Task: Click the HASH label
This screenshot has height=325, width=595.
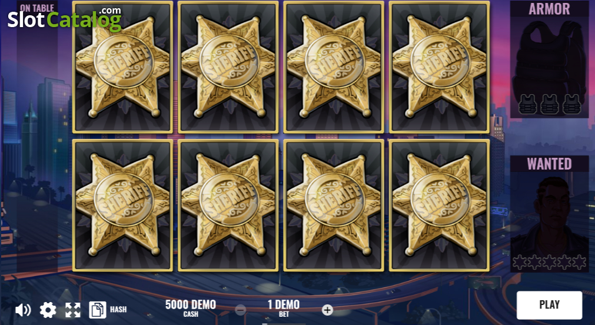Action: coord(118,310)
